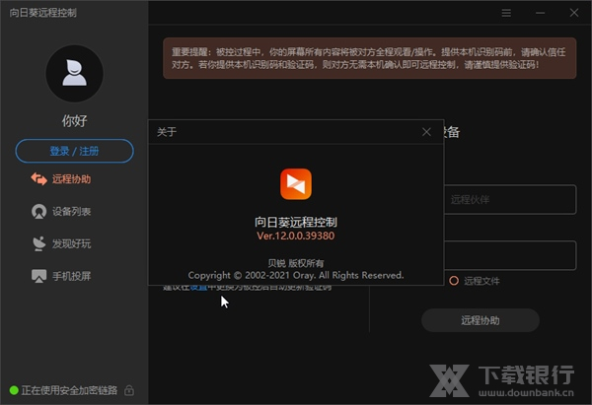592x405 pixels.
Task: Click the 远程伙伴 partner ID field
Action: [508, 200]
